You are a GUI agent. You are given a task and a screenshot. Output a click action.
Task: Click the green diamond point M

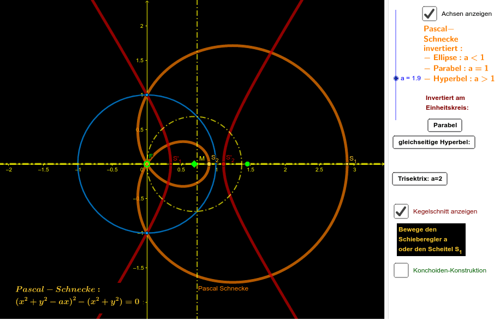tap(194, 164)
